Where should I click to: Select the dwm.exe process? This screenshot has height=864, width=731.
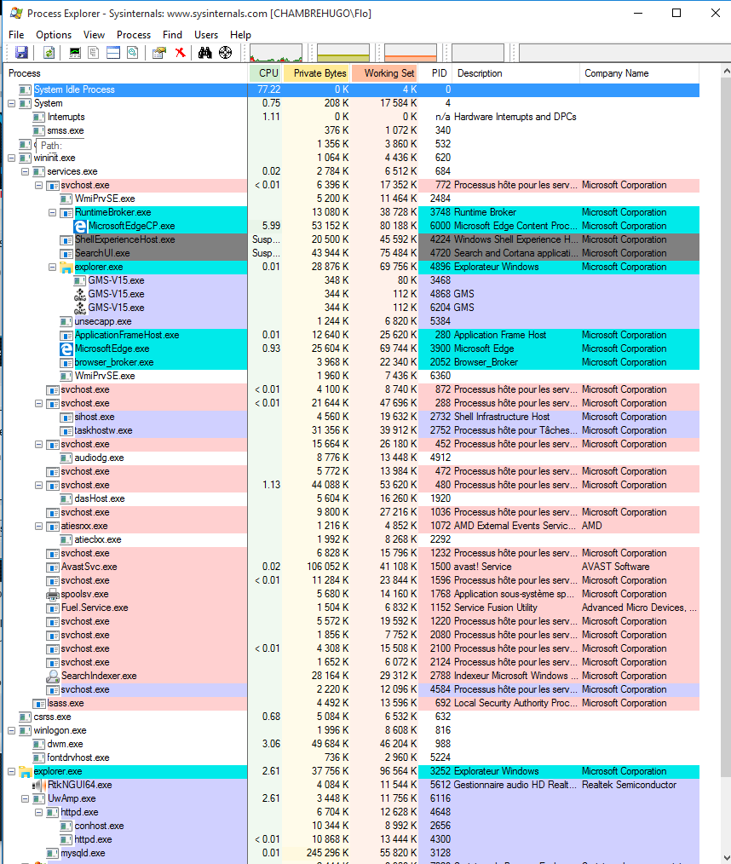352,745
